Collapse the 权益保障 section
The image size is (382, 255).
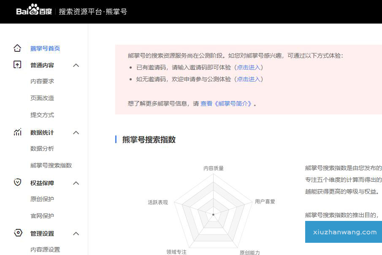pos(76,183)
